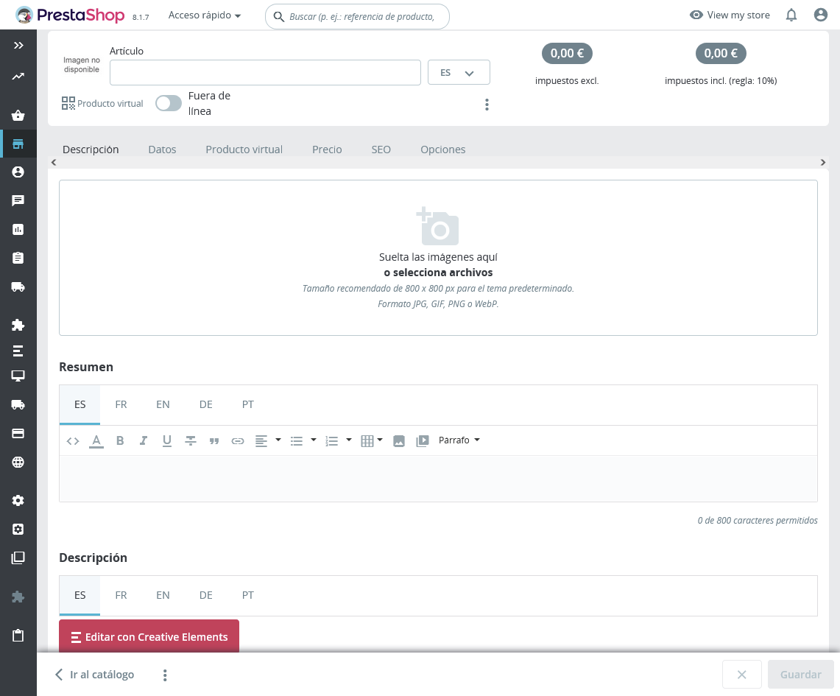Screen dimensions: 840x696
Task: Apply underline formatting in Resumen editor
Action: pos(166,440)
